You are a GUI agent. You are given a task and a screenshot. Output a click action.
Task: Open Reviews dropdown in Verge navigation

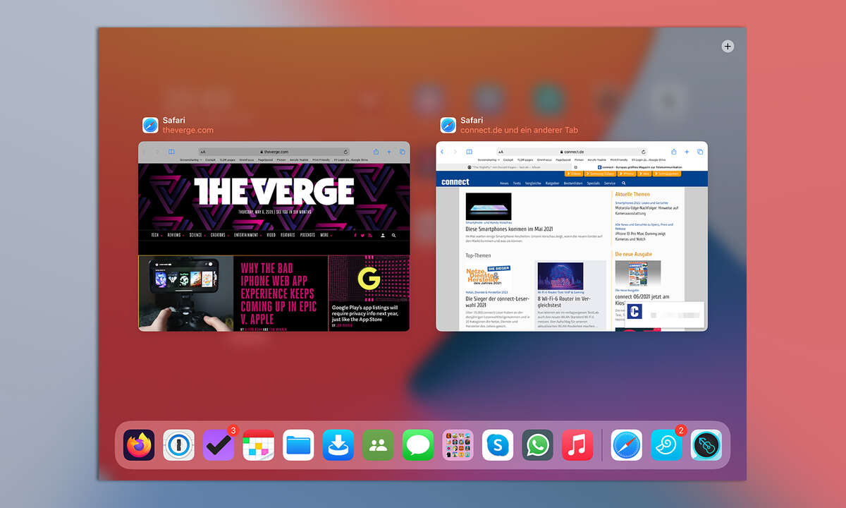pyautogui.click(x=176, y=235)
